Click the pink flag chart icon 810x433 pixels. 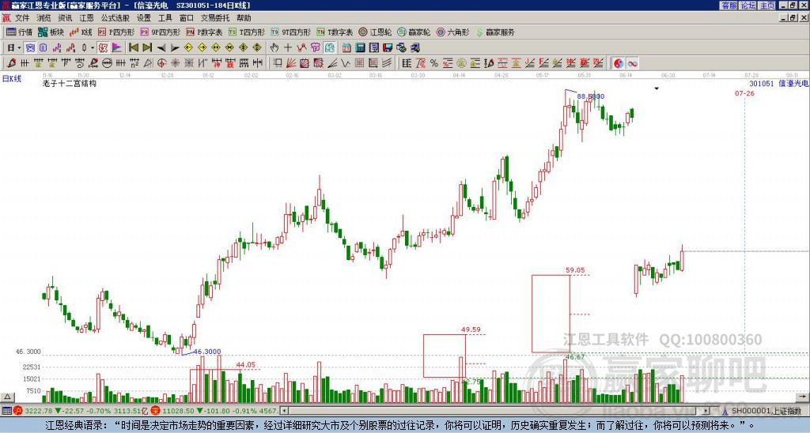pyautogui.click(x=117, y=47)
